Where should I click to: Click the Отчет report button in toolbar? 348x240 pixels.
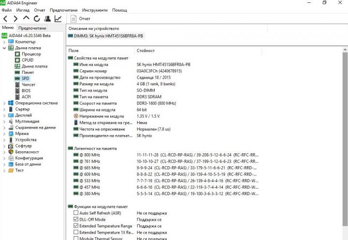point(80,19)
